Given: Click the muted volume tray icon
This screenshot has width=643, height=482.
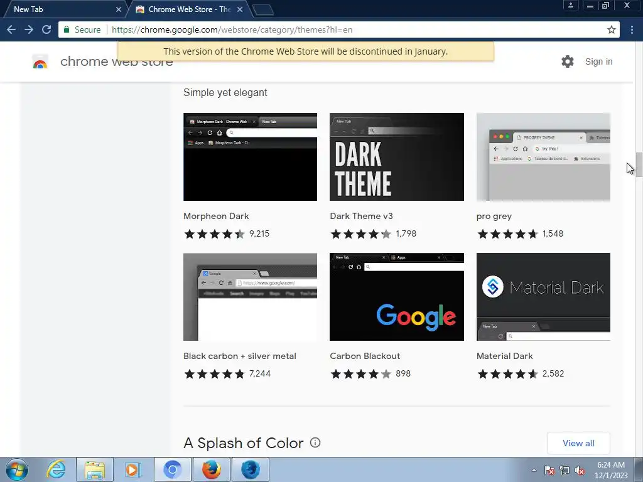Looking at the screenshot, I should pos(580,470).
